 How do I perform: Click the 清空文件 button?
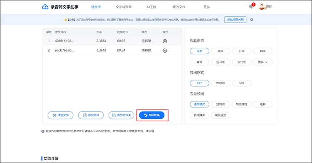pos(60,115)
